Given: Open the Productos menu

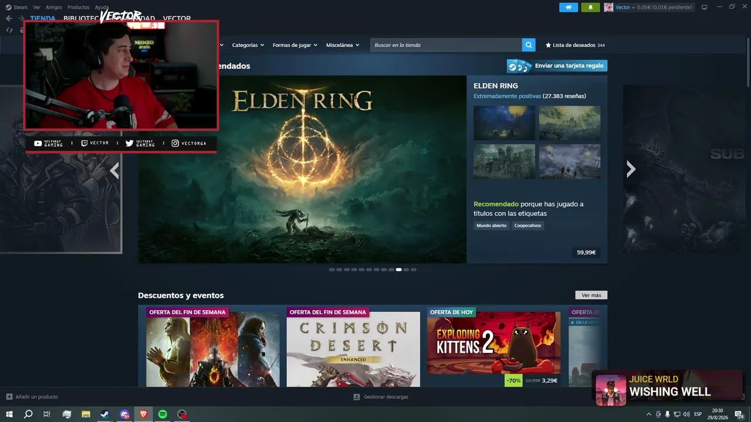Looking at the screenshot, I should [x=79, y=7].
